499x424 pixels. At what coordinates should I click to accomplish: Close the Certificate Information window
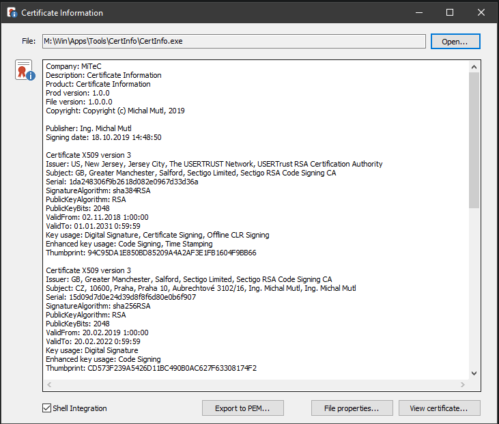(481, 13)
